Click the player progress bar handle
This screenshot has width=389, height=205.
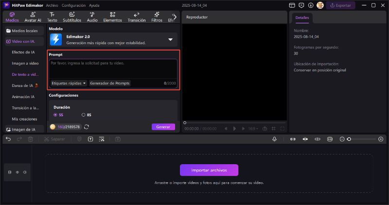pyautogui.click(x=185, y=123)
